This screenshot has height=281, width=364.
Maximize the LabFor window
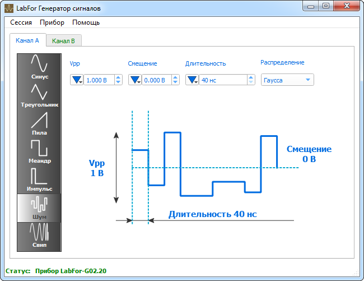pos(326,6)
